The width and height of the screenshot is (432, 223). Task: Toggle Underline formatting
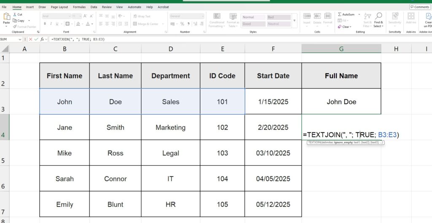click(57, 24)
